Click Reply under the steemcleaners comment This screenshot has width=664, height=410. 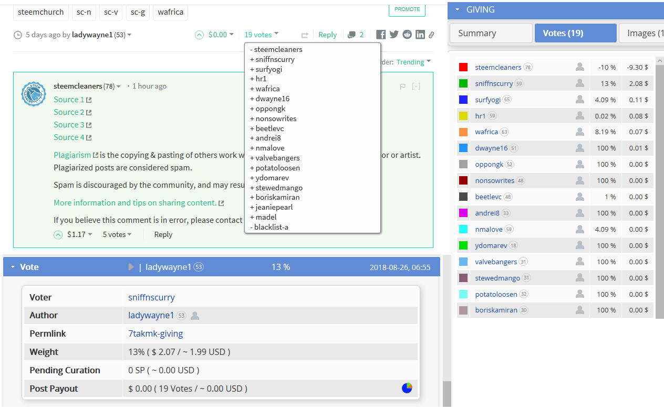[x=163, y=234]
